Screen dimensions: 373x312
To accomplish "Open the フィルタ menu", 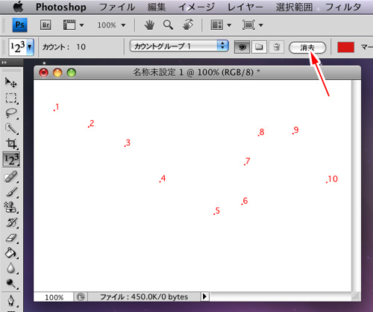I will (x=343, y=7).
